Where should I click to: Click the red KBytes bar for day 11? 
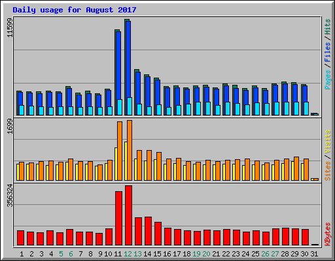pyautogui.click(x=118, y=219)
